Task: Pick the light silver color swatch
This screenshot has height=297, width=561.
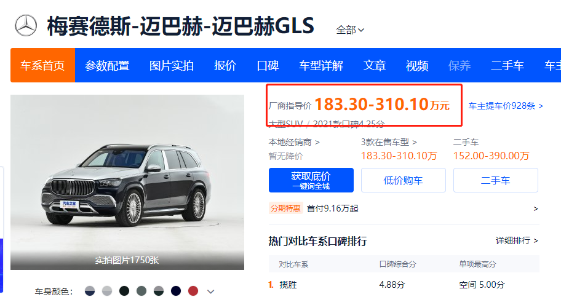Action: pos(107,291)
